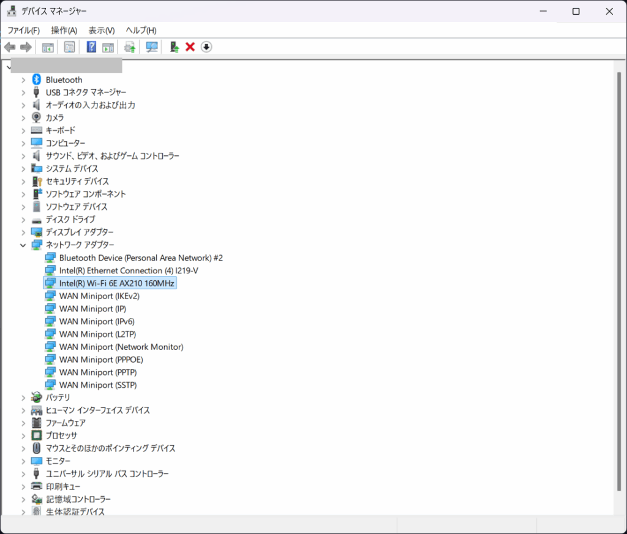Select Intel(R) Ethernet Connection (4) I219-V
This screenshot has height=534, width=627.
tap(129, 270)
